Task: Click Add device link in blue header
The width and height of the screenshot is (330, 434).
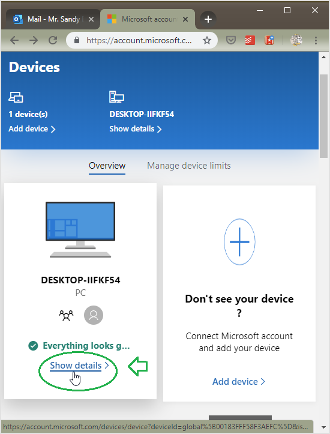Action: click(x=32, y=129)
